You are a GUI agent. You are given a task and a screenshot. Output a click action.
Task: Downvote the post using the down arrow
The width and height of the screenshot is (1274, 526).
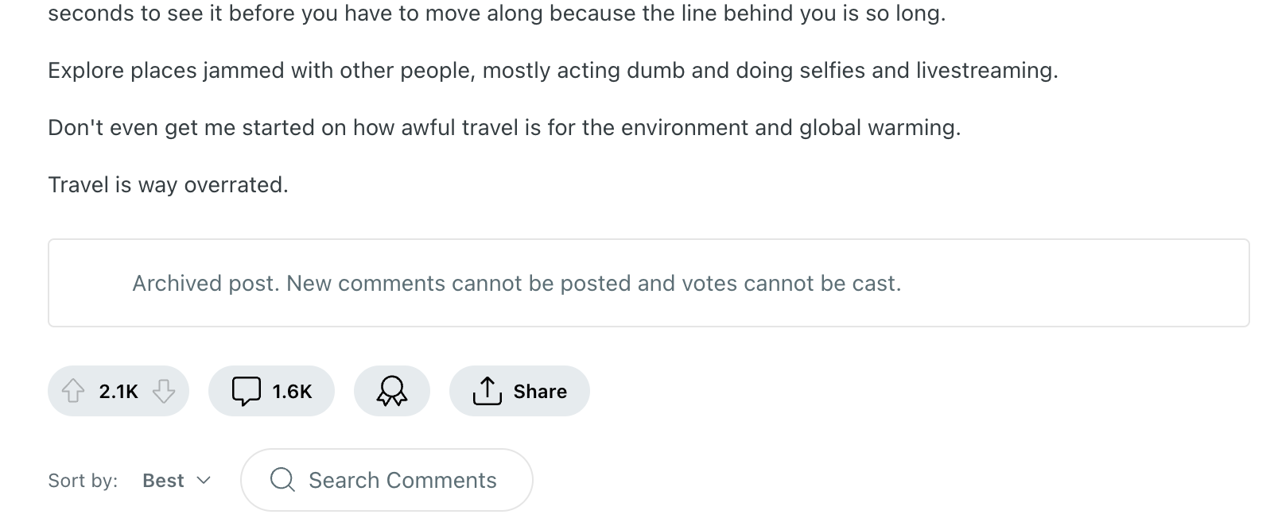164,391
